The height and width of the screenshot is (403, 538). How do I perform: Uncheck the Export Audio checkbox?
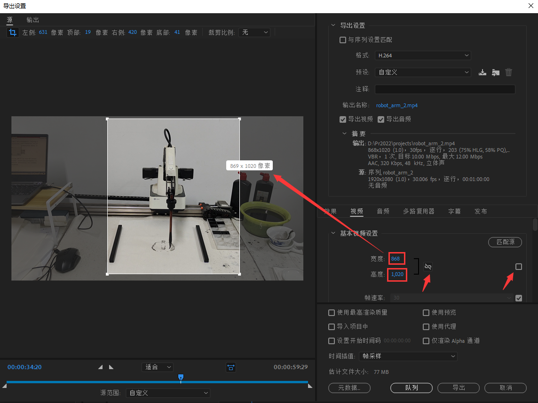(380, 119)
